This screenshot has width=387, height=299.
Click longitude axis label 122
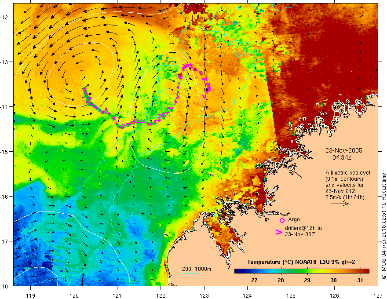click(x=161, y=295)
